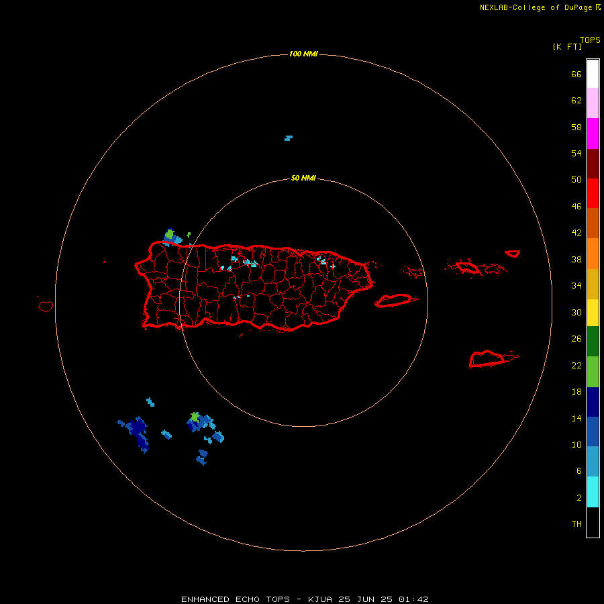Click the '10' legend value
Screen dimensions: 604x604
click(x=576, y=444)
